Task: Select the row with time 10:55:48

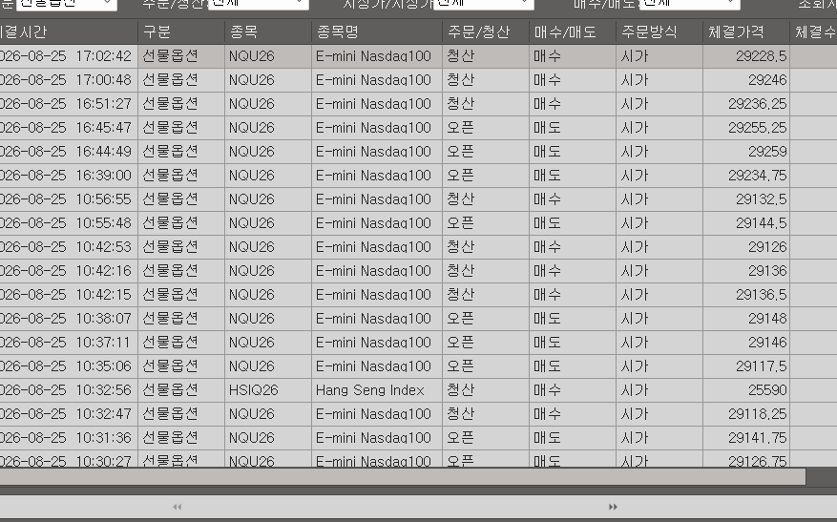Action: click(418, 223)
